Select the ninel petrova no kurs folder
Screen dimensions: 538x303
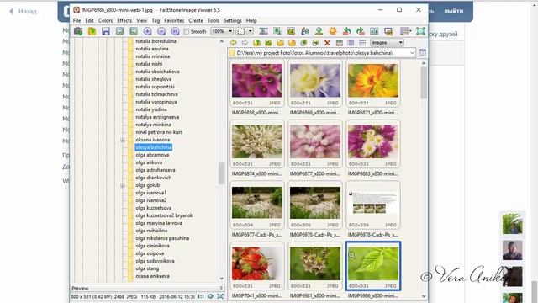(159, 132)
